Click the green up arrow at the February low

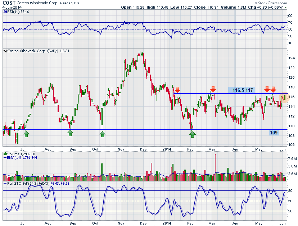click(193, 134)
